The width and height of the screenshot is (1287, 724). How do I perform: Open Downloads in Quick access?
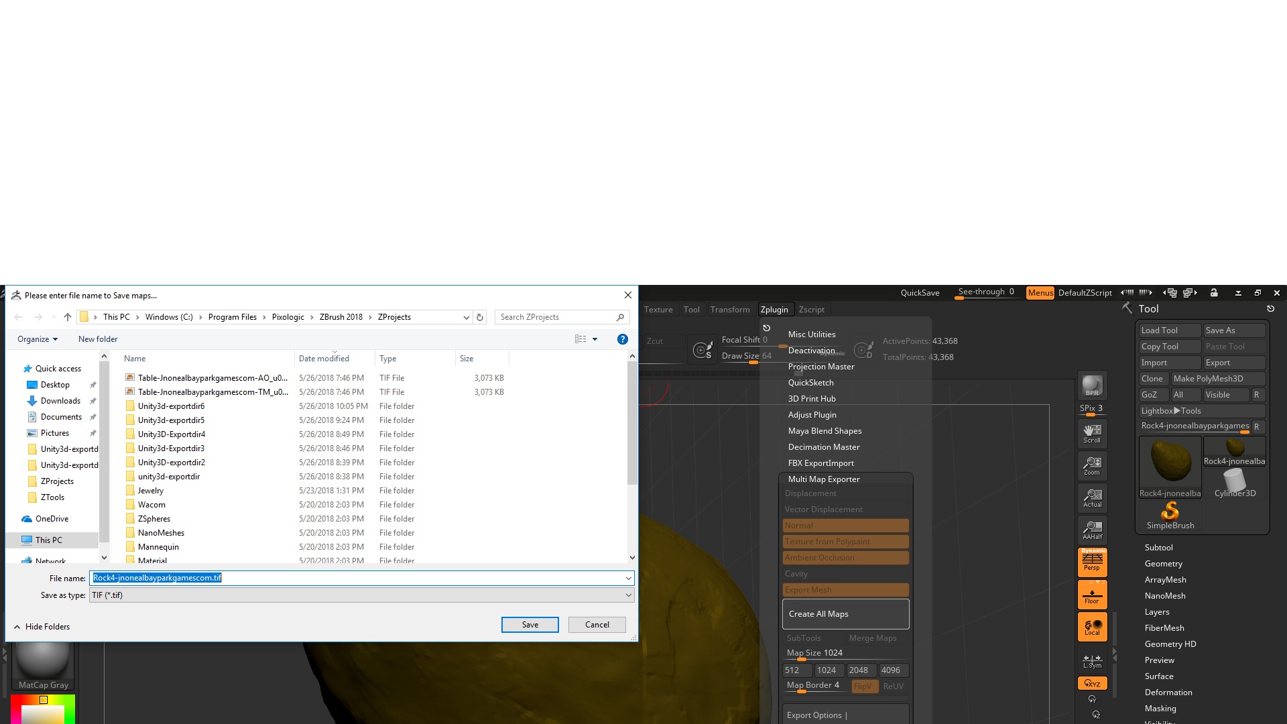60,401
